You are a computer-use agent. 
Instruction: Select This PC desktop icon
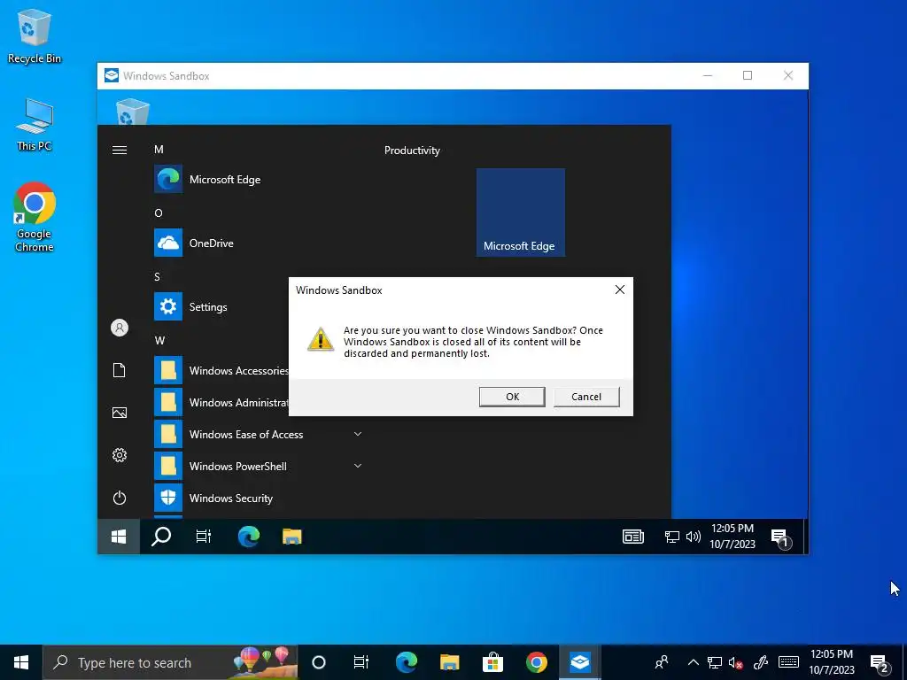35,124
